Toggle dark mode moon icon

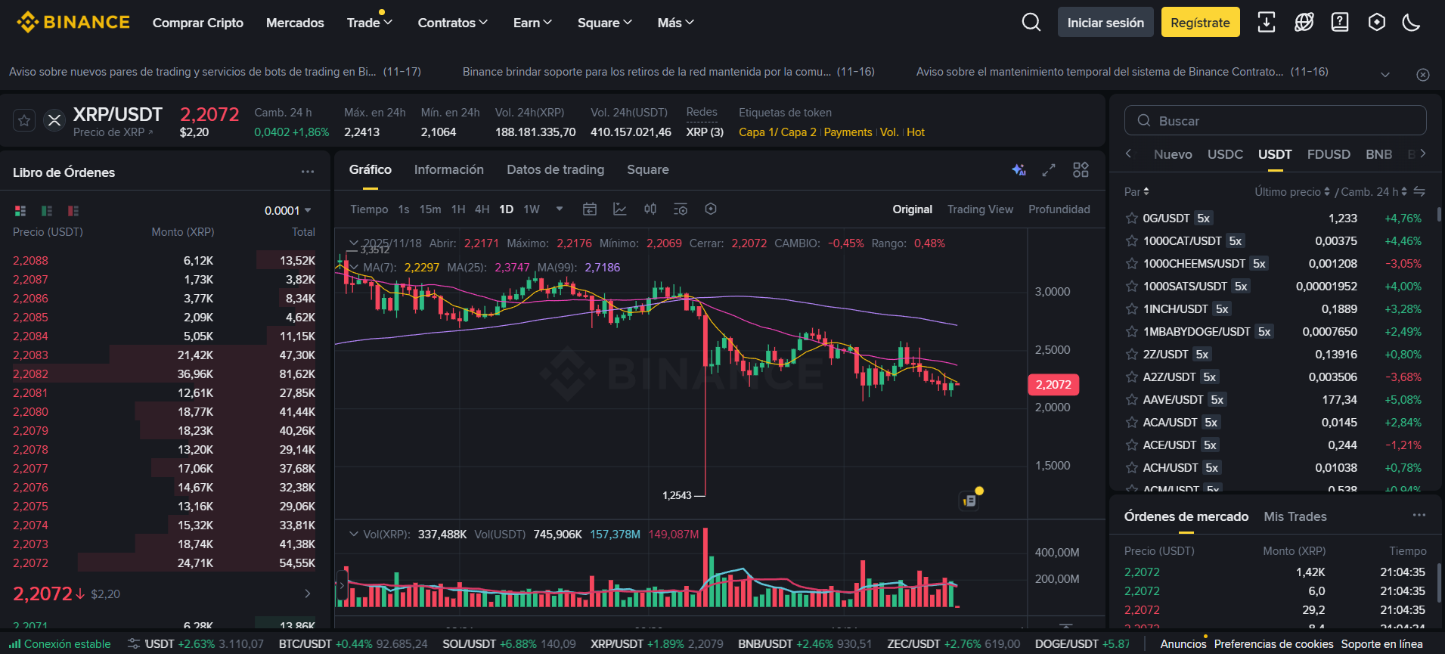click(1411, 23)
